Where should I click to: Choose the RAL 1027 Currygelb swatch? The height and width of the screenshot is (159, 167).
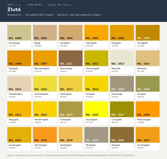pyautogui.click(x=122, y=113)
